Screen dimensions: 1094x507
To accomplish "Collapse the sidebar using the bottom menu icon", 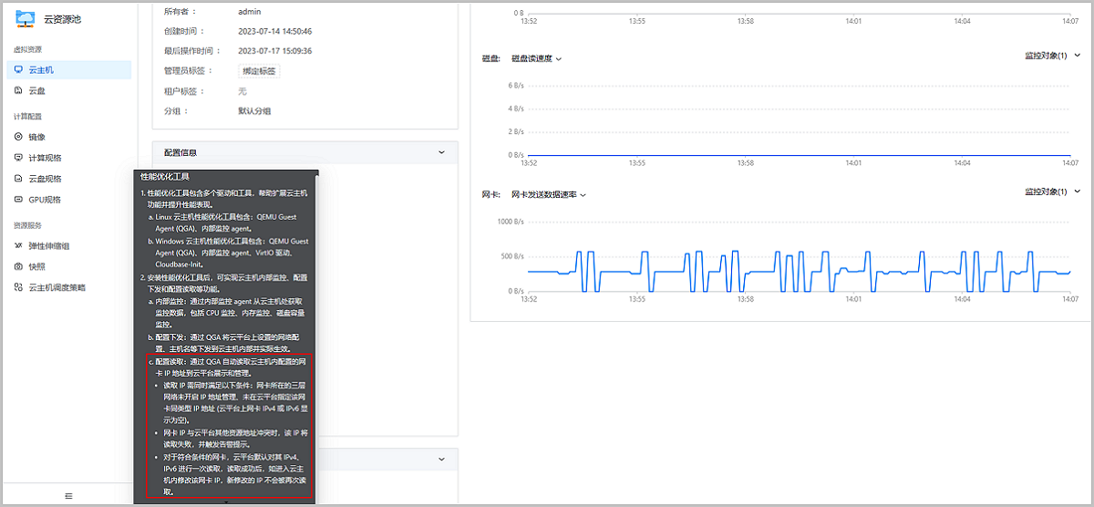I will [x=68, y=495].
